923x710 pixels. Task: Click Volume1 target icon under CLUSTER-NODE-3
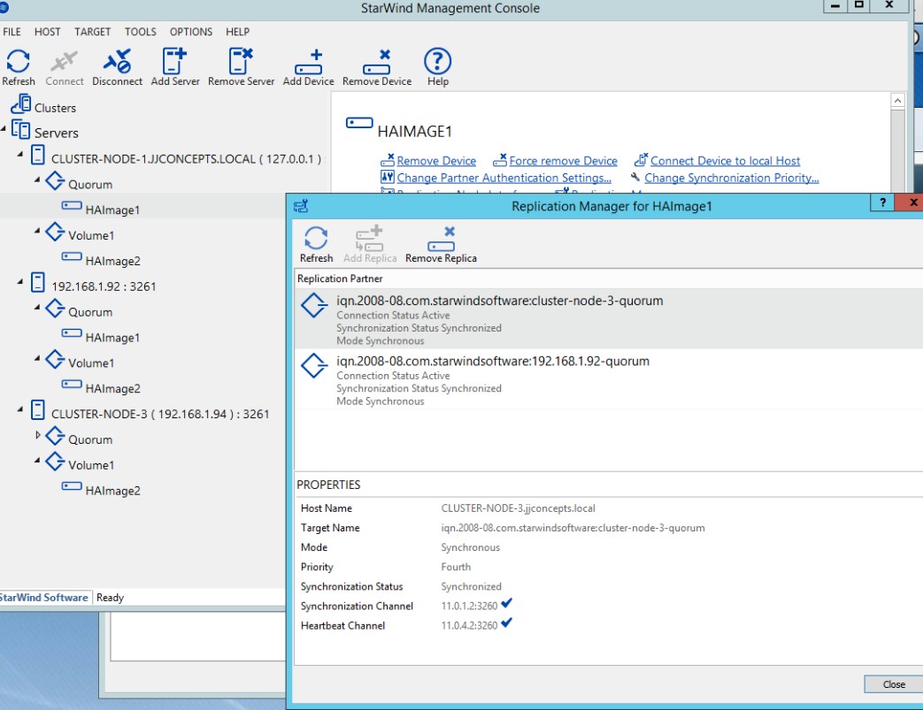pos(55,462)
